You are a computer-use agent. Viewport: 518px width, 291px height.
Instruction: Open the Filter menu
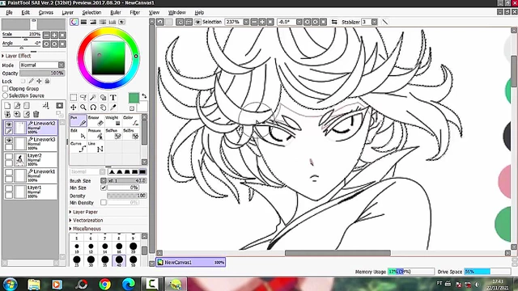[135, 13]
